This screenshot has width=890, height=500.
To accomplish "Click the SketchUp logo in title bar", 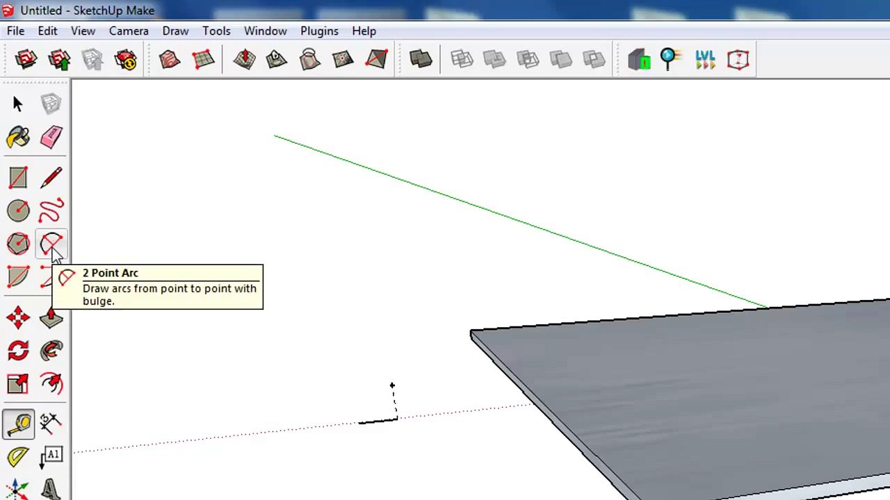I will (8, 10).
